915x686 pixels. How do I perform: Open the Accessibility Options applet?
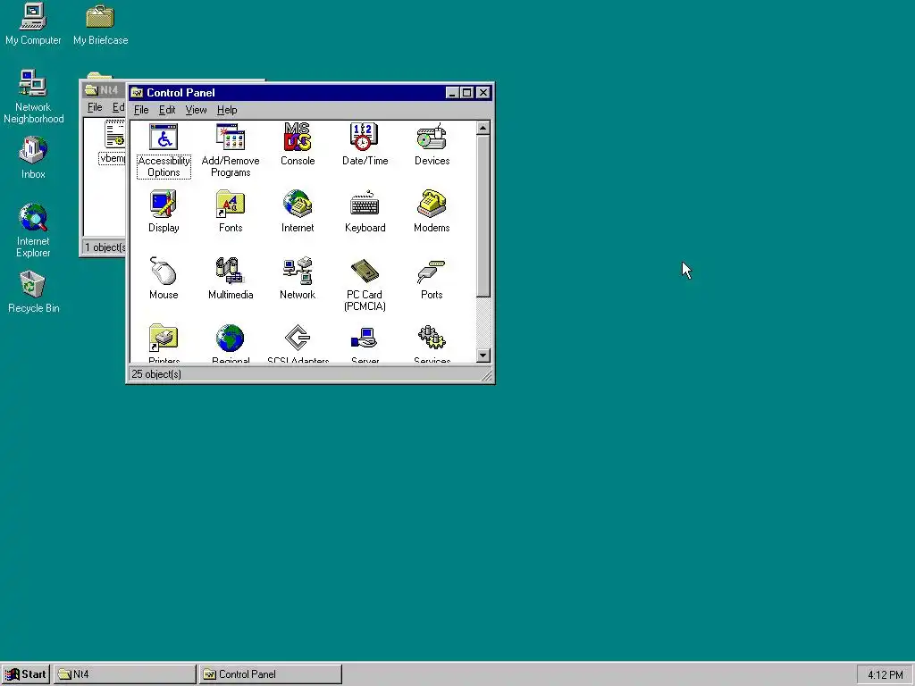tap(164, 150)
